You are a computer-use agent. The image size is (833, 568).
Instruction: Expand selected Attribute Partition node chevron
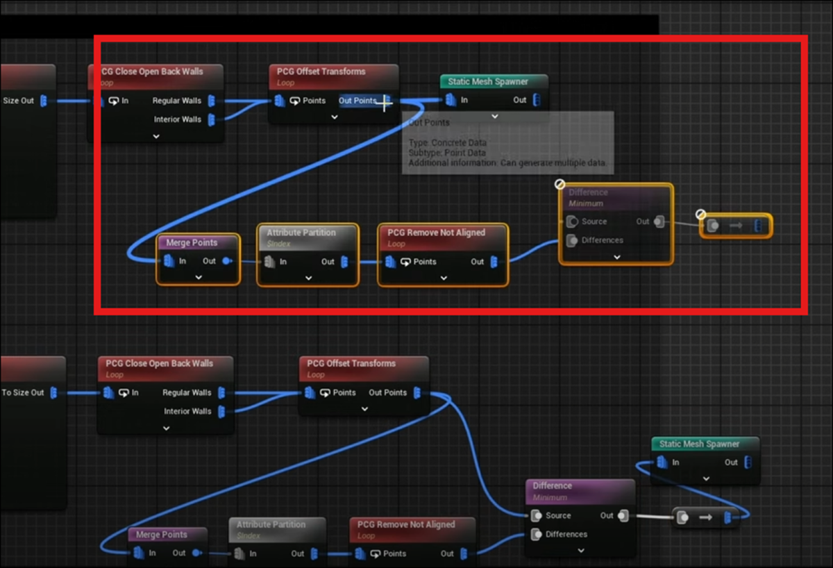pos(308,278)
